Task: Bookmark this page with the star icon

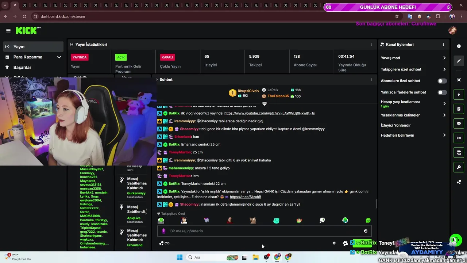Action: point(397,16)
